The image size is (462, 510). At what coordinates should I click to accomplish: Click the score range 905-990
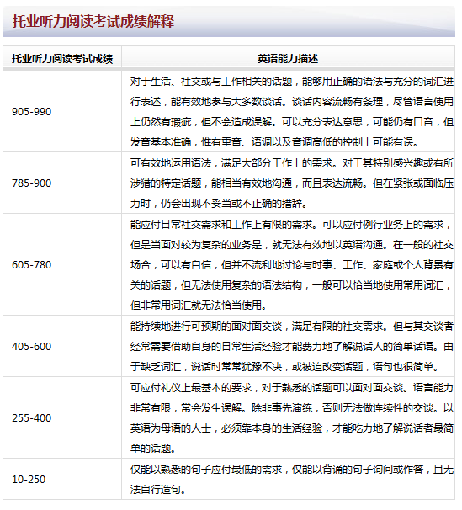point(31,112)
